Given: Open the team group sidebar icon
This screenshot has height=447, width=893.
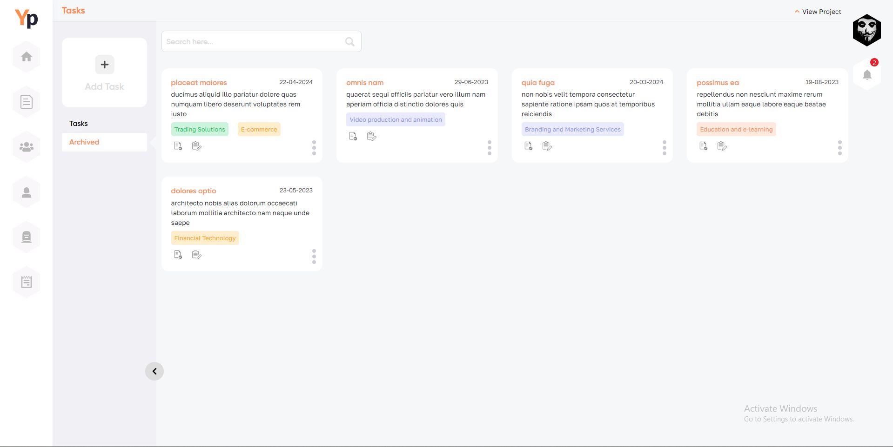Looking at the screenshot, I should click(x=27, y=147).
